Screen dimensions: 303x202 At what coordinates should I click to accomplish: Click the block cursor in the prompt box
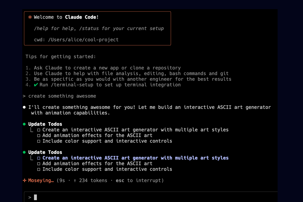(x=35, y=197)
